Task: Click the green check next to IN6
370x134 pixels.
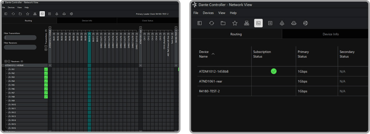Action: coord(46,89)
